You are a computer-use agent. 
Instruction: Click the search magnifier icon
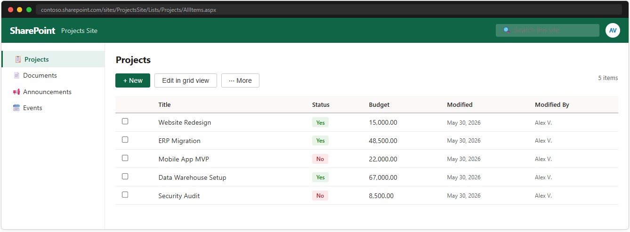tap(507, 30)
